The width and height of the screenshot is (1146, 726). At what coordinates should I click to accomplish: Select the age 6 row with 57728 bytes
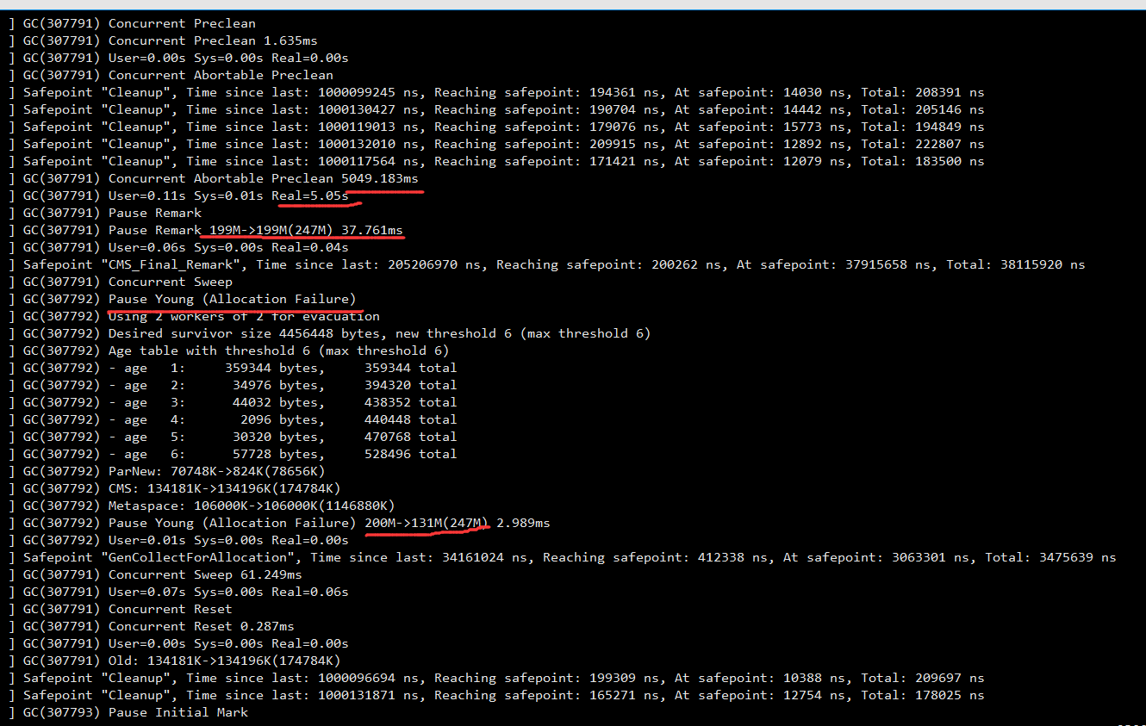click(x=233, y=454)
